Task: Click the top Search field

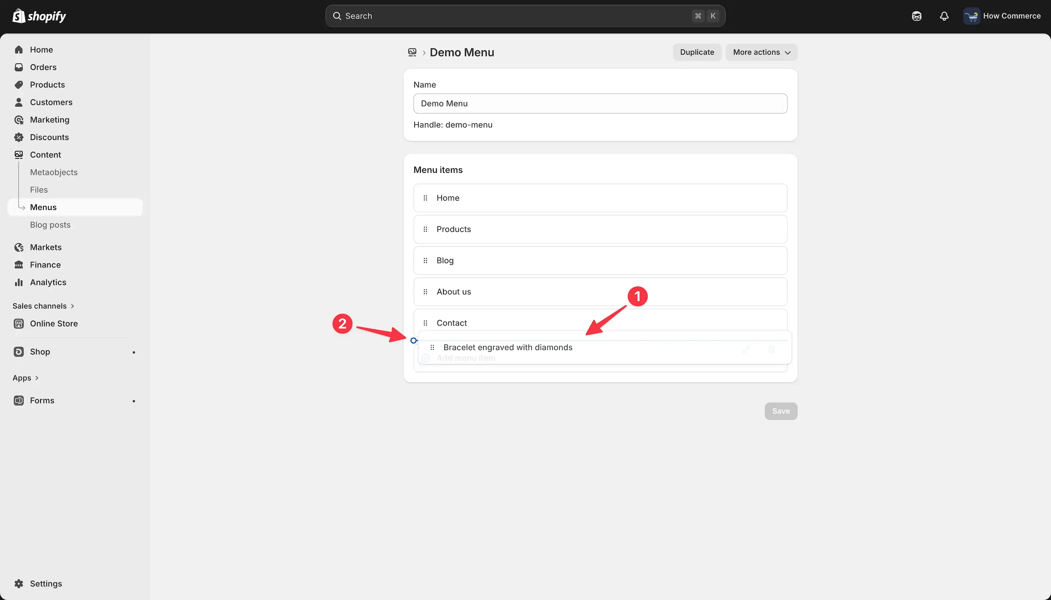Action: coord(525,16)
